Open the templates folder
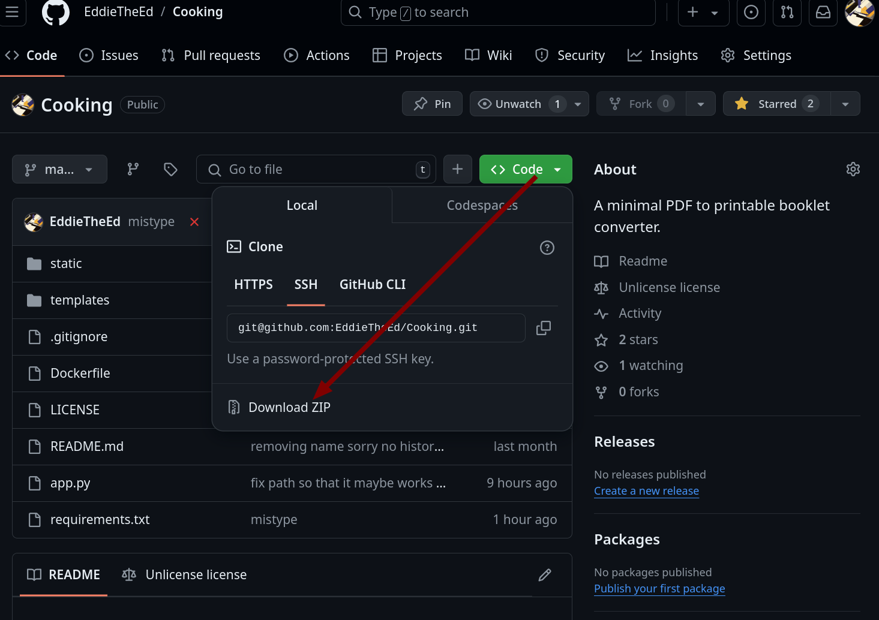 [80, 300]
